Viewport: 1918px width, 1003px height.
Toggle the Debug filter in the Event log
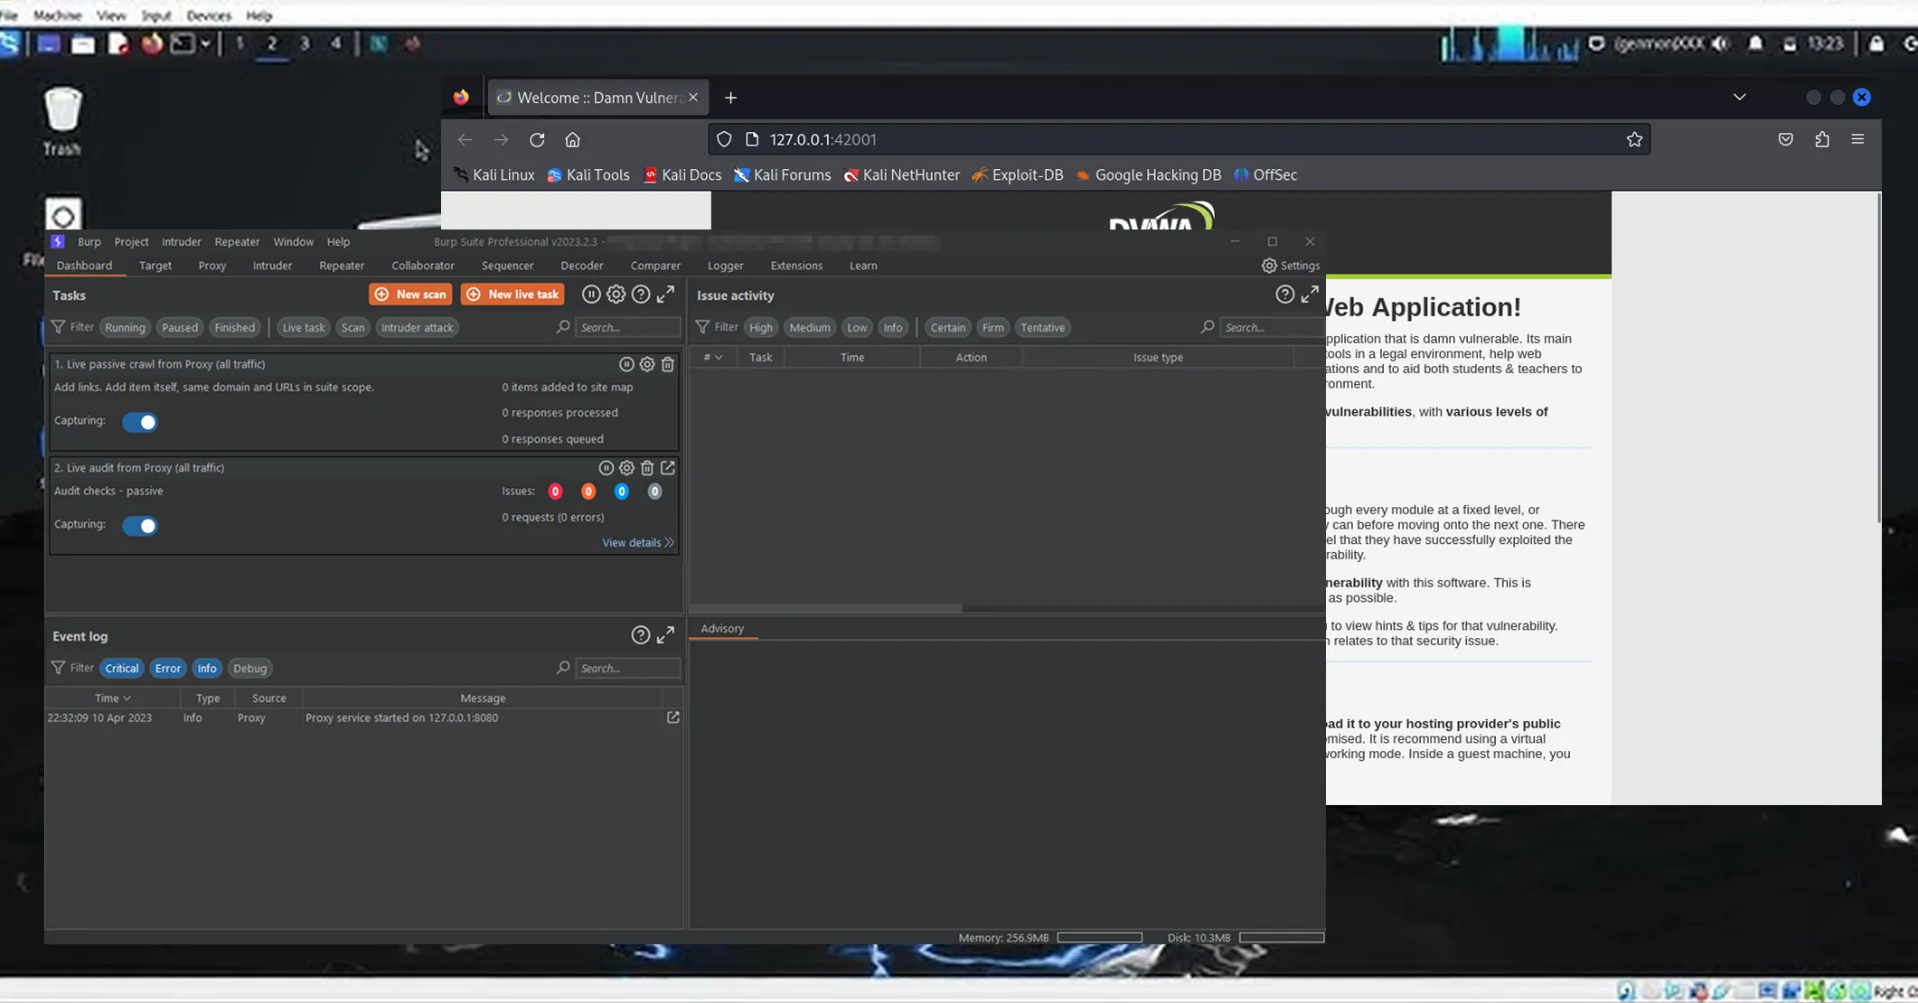250,668
